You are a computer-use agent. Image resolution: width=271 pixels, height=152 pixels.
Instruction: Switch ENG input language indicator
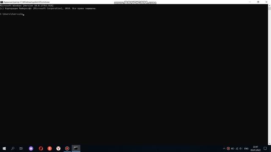pyautogui.click(x=246, y=149)
